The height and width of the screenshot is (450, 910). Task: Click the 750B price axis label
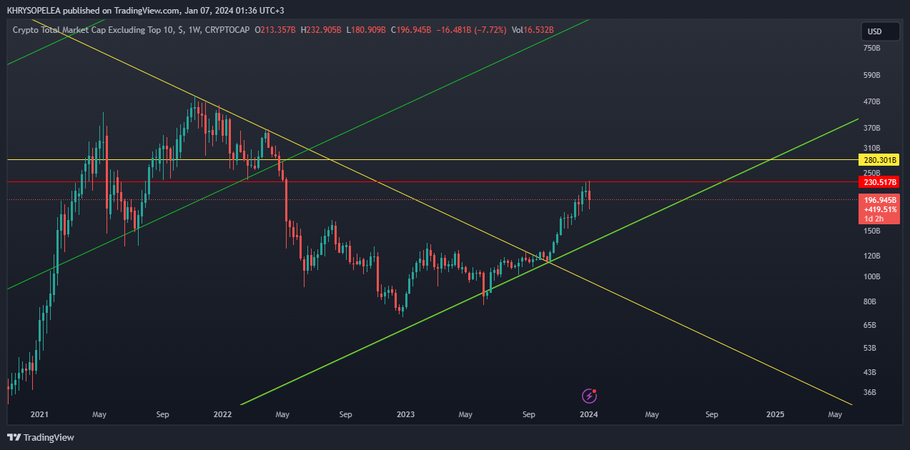tap(871, 49)
